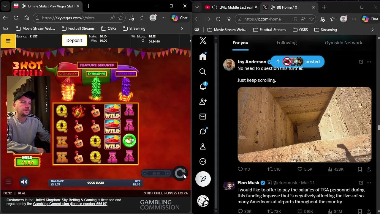Repost Elon Musk's post (78K)
Viewport: 380px width, 214px height.
point(274,211)
